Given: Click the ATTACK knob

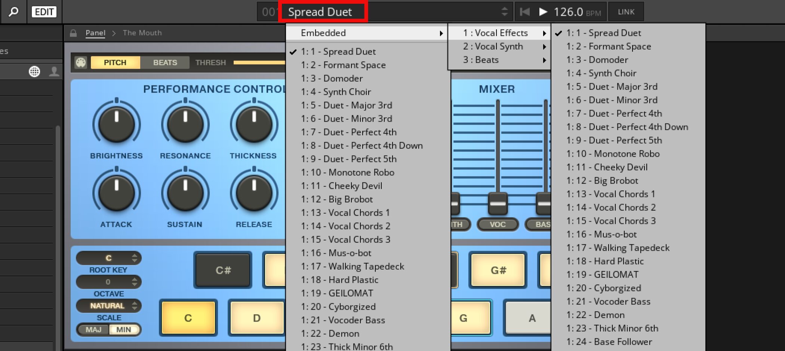Looking at the screenshot, I should (117, 193).
